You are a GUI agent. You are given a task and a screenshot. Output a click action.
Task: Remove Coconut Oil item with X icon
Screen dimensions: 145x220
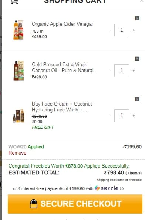pos(137,59)
